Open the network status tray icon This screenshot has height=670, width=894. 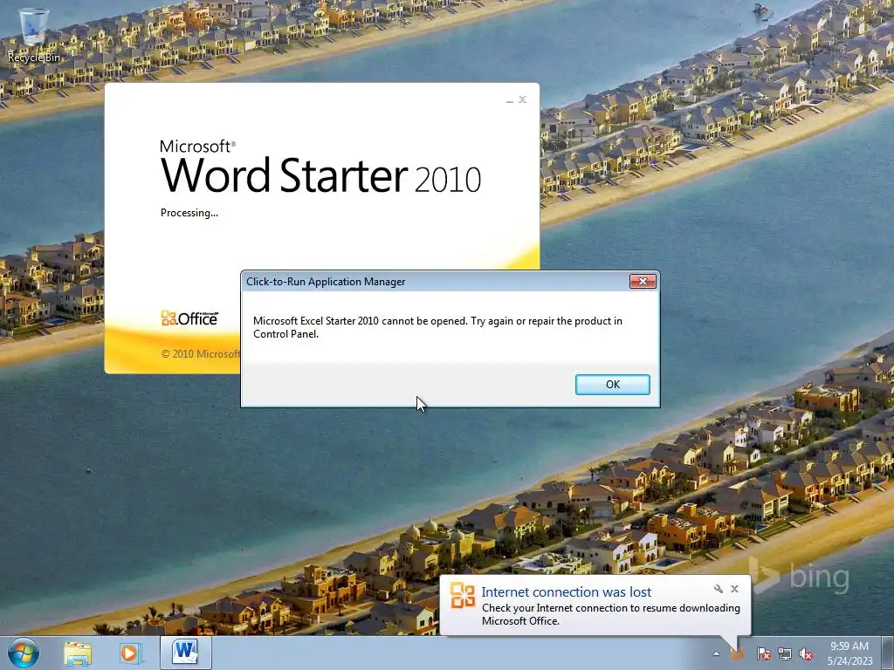[x=785, y=653]
